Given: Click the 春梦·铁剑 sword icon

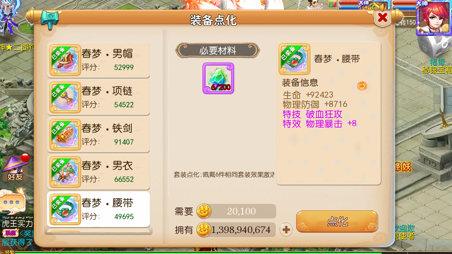Looking at the screenshot, I should (x=65, y=135).
